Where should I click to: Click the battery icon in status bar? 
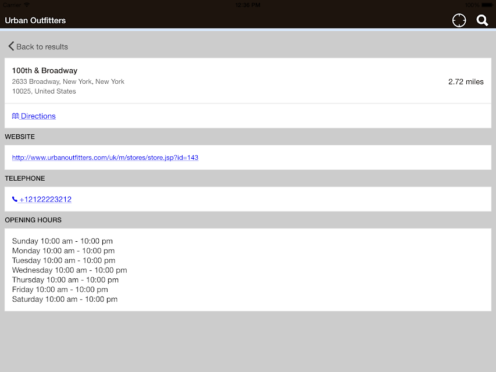(x=487, y=5)
